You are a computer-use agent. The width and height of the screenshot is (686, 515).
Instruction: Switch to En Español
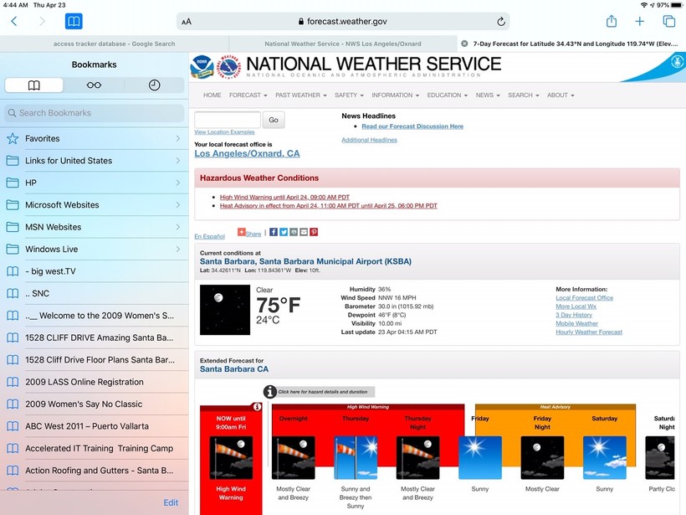[209, 236]
